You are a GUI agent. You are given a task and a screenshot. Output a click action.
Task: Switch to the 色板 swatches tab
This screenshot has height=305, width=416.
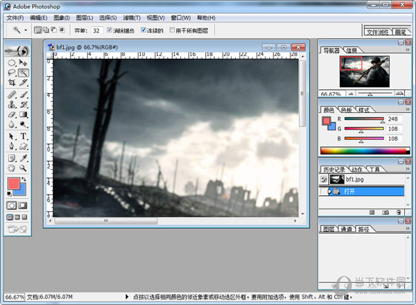point(346,110)
